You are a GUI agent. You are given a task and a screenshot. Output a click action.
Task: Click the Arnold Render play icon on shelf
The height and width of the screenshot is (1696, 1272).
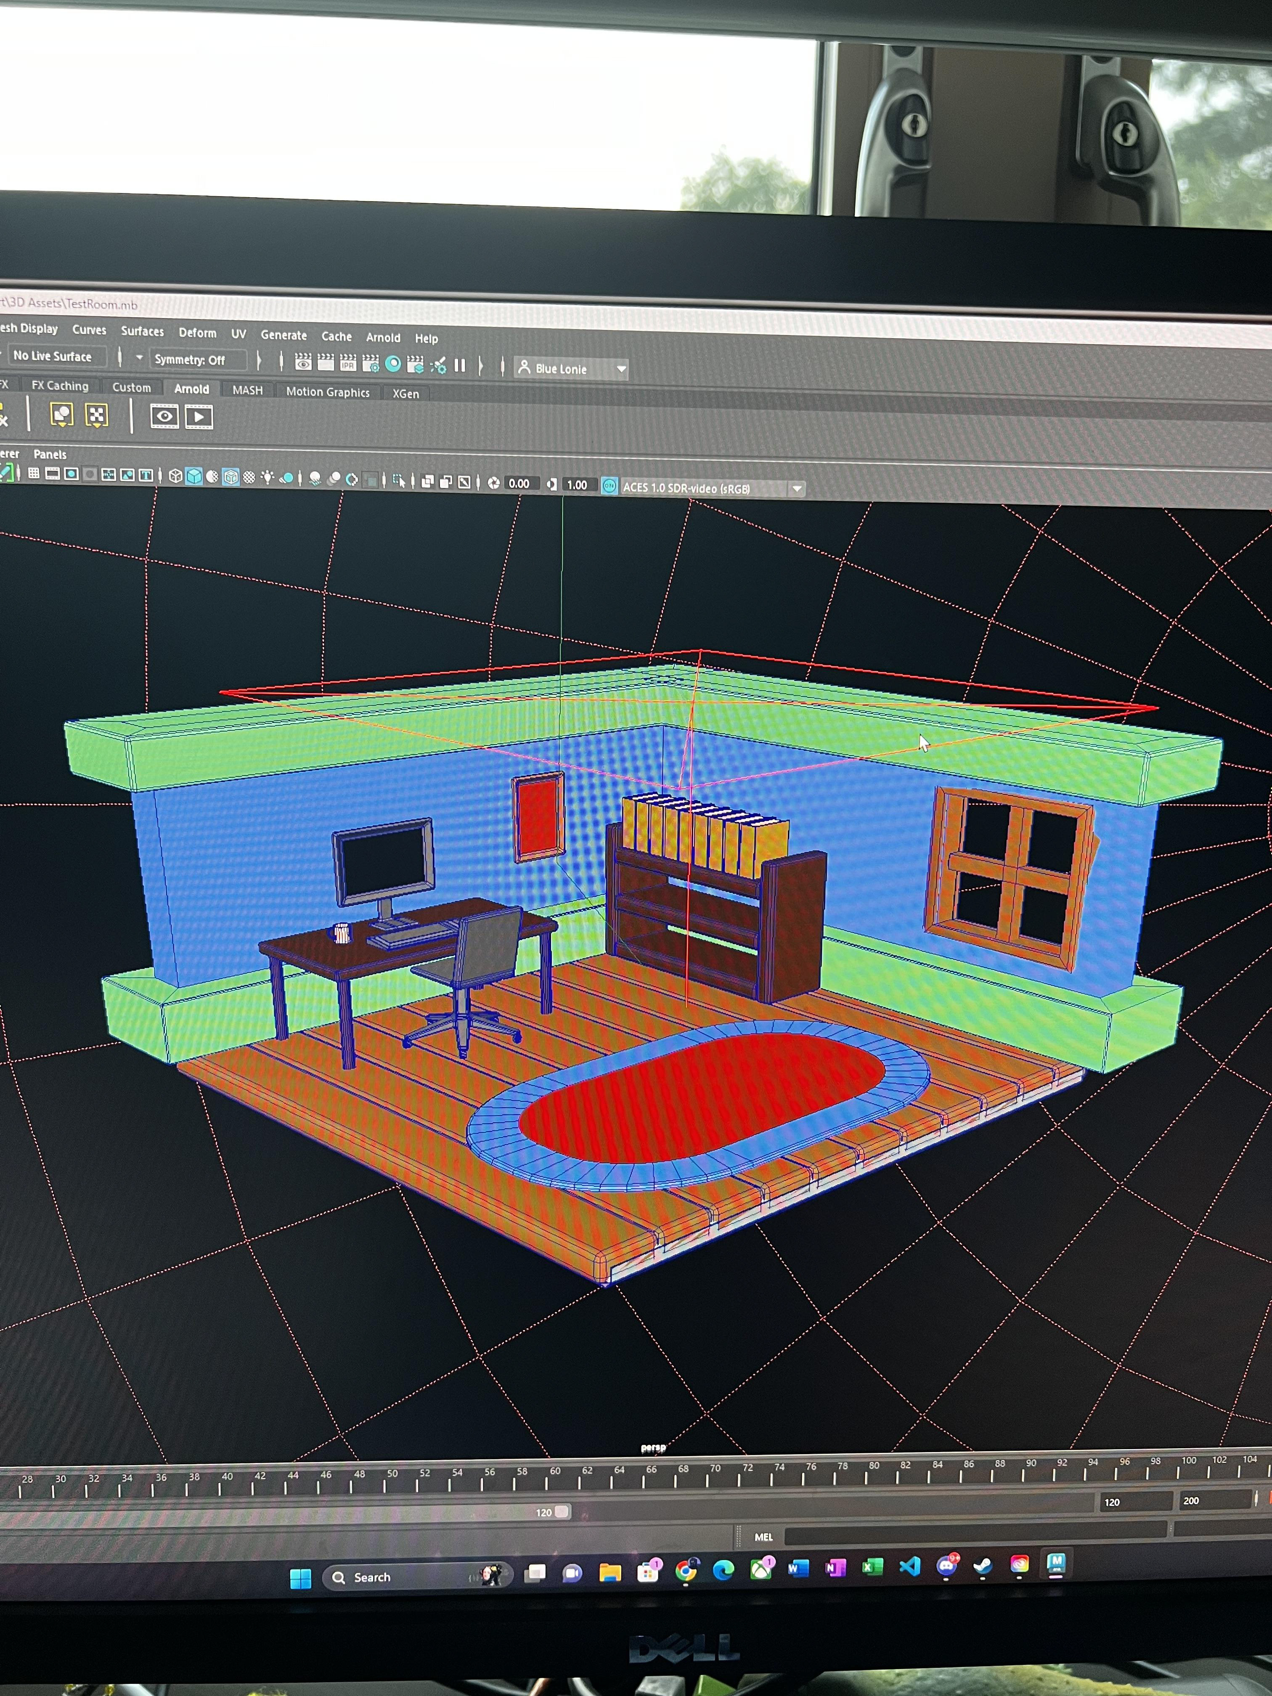click(199, 417)
